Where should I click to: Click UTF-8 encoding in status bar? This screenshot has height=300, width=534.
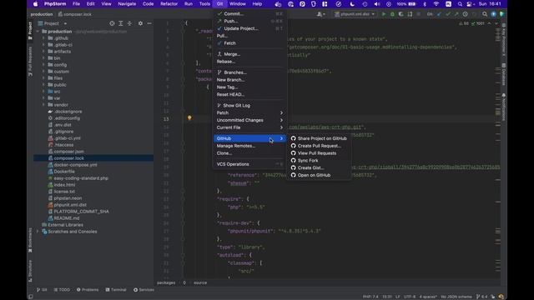(410, 297)
